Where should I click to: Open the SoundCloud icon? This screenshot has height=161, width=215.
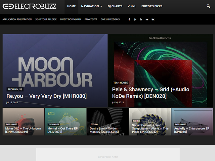click(x=147, y=19)
